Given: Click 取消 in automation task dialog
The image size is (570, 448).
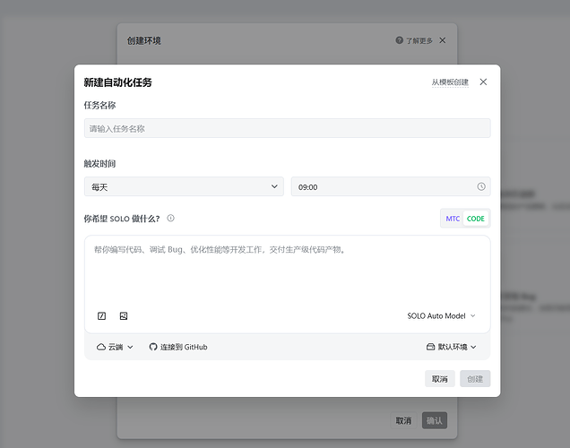Looking at the screenshot, I should 439,379.
